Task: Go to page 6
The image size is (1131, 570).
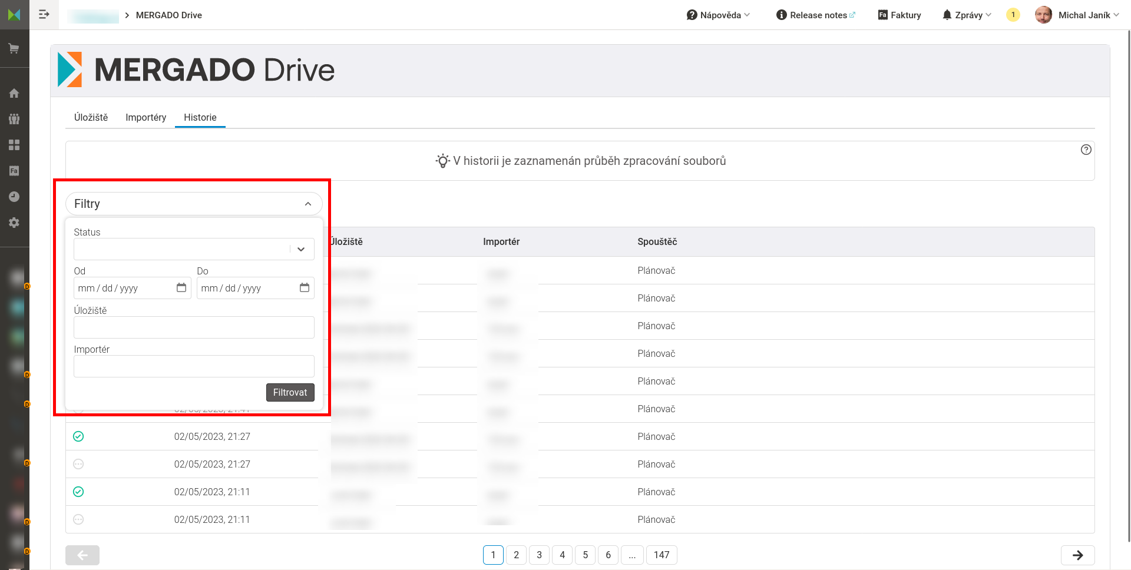Action: coord(608,555)
